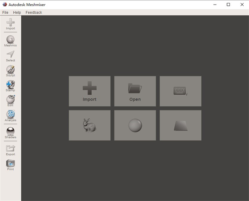Open the Shaders panel
The height and width of the screenshot is (201, 249).
coord(10,132)
